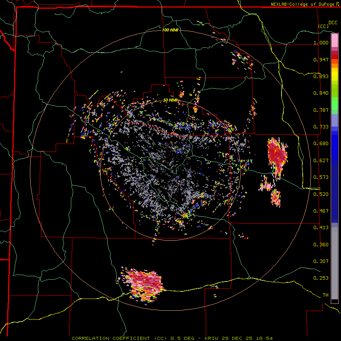Click the 1.000 legend value

321,42
